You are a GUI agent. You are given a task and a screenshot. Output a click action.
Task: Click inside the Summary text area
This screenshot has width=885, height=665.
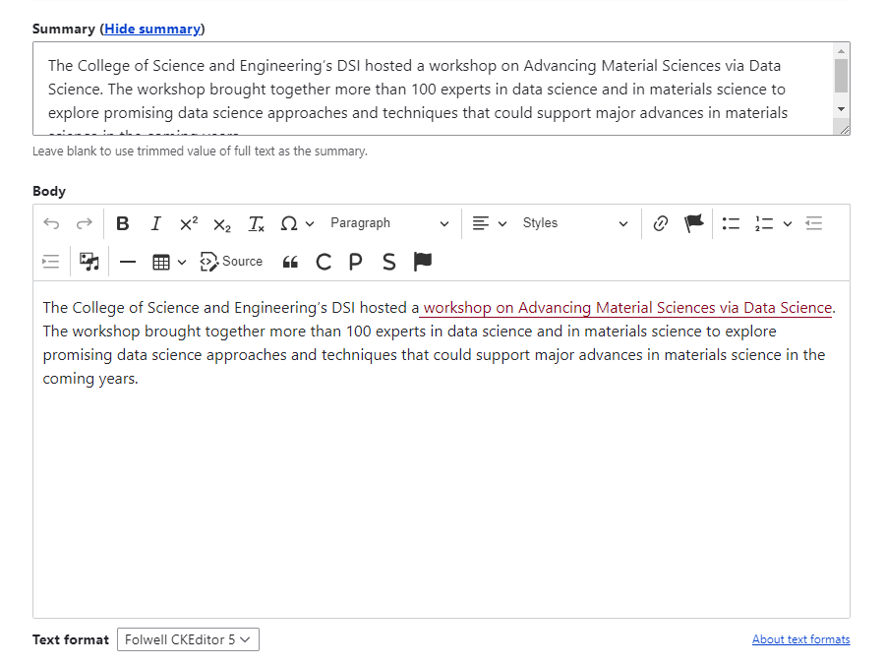click(433, 89)
